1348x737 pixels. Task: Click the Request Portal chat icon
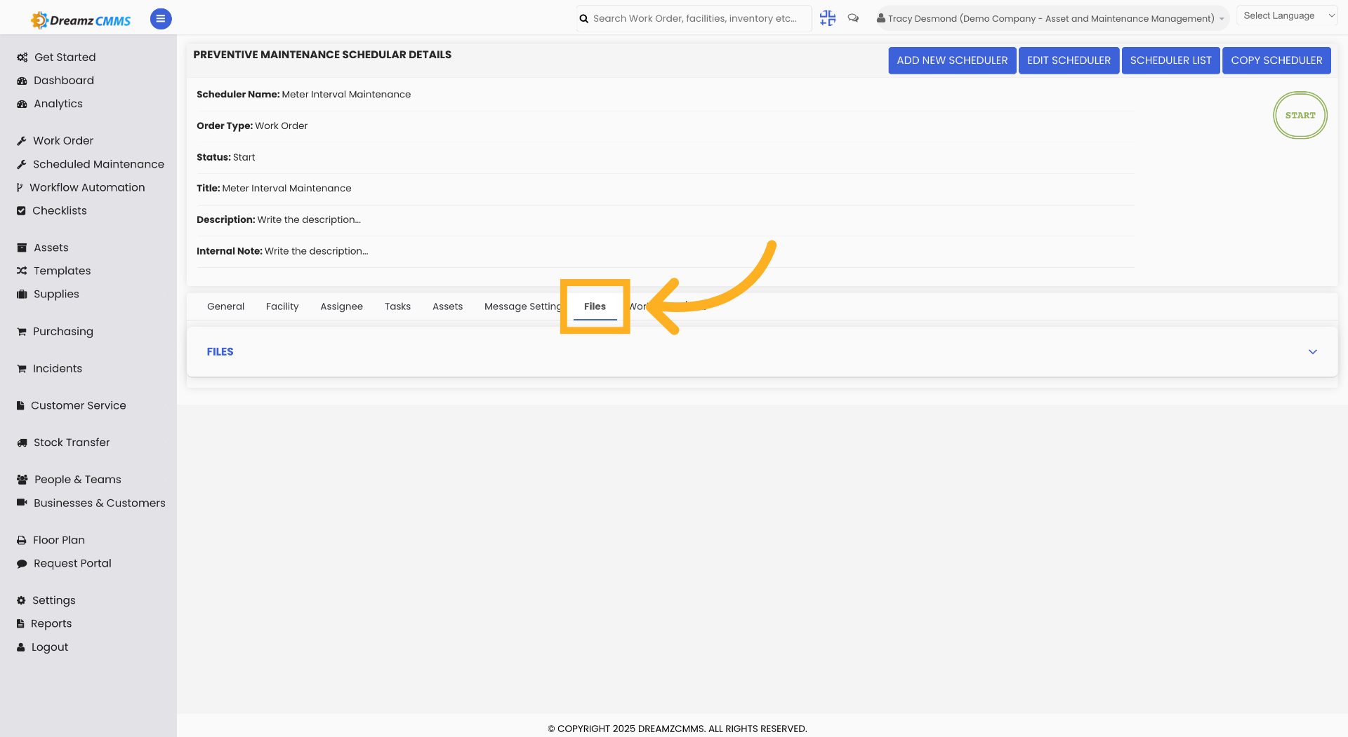[22, 564]
